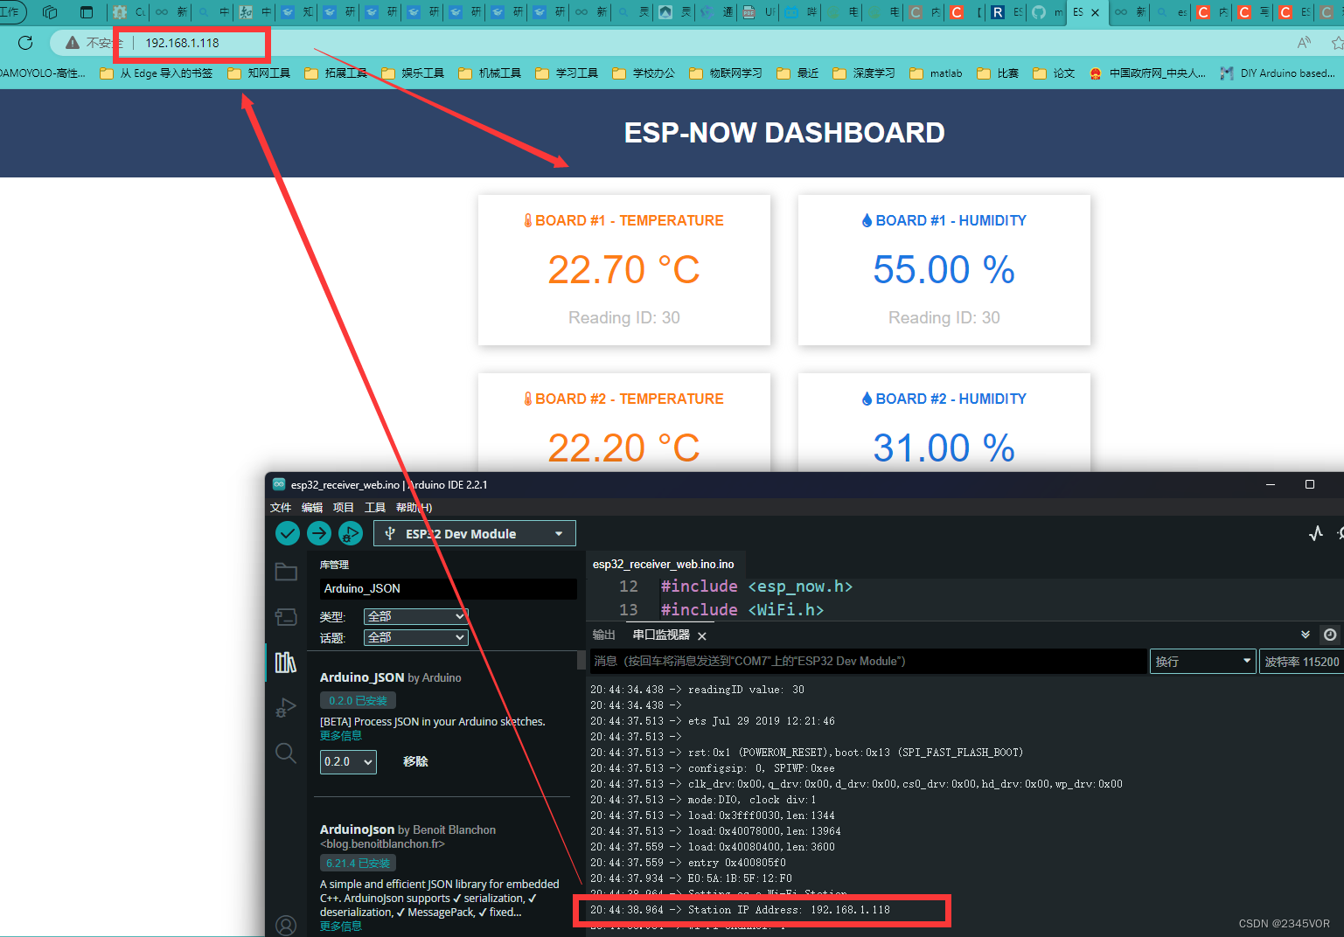Click the Arduino IDE window logo icon

279,484
